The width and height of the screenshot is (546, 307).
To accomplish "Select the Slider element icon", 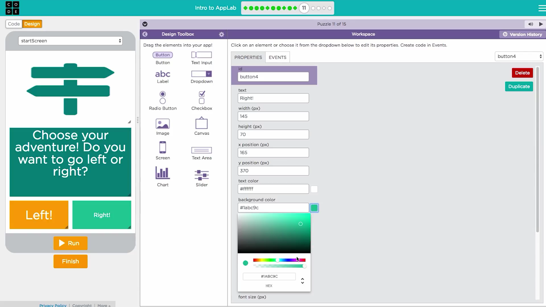I will (x=201, y=175).
